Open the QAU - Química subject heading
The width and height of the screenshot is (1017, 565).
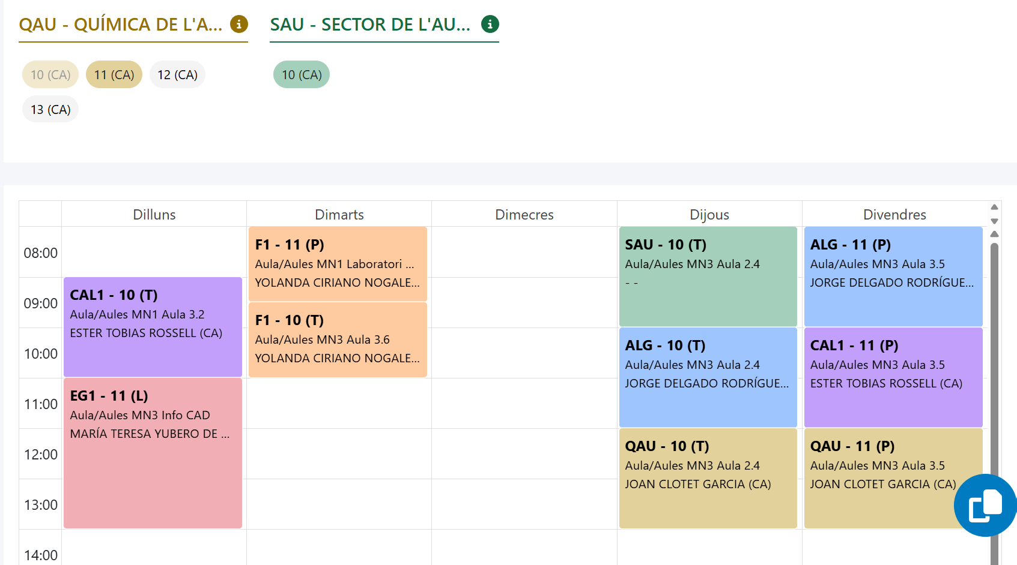point(120,25)
